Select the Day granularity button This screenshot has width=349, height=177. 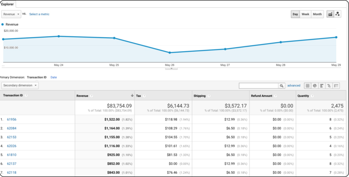tap(295, 14)
